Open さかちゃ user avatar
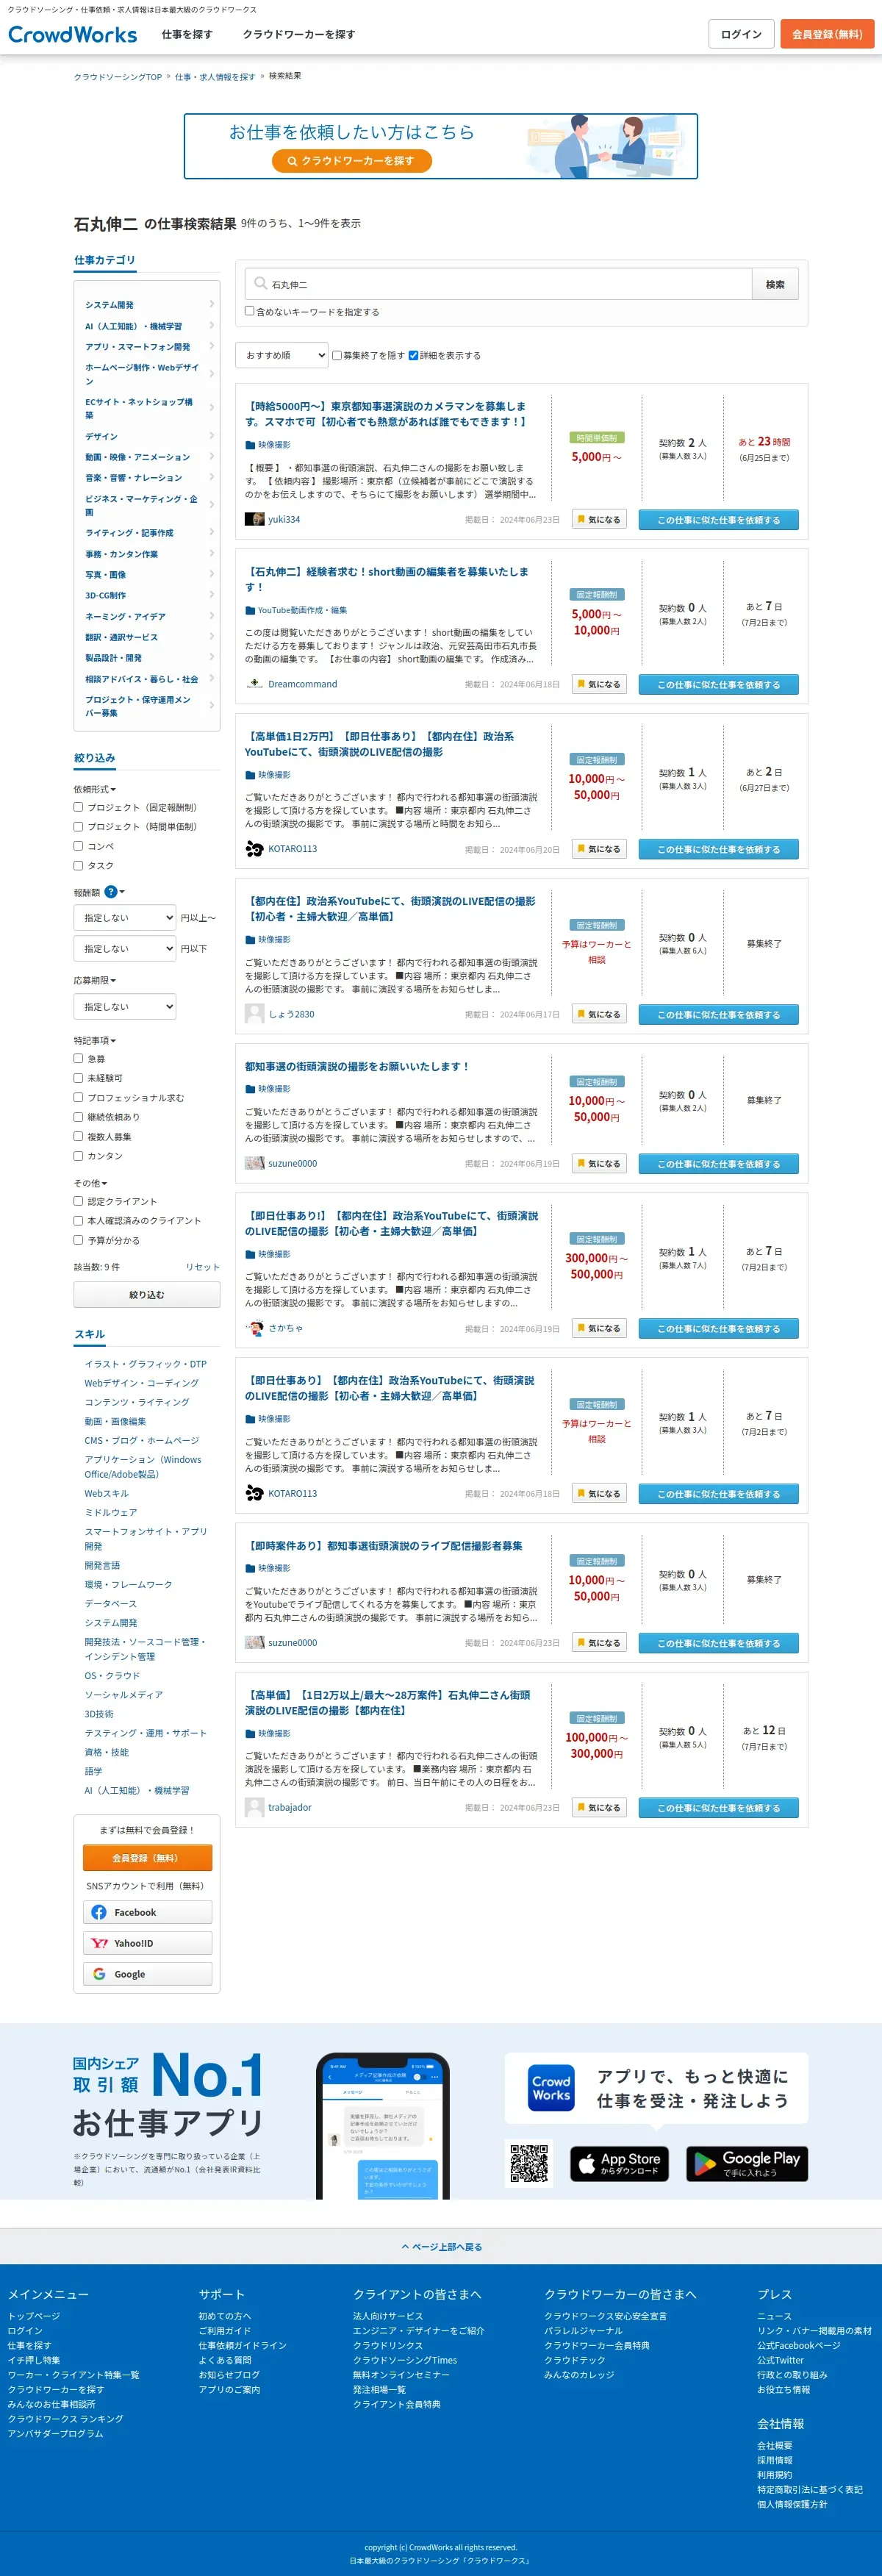Image resolution: width=882 pixels, height=2576 pixels. [255, 1328]
